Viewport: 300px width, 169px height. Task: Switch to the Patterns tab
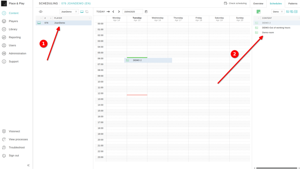coord(293,3)
